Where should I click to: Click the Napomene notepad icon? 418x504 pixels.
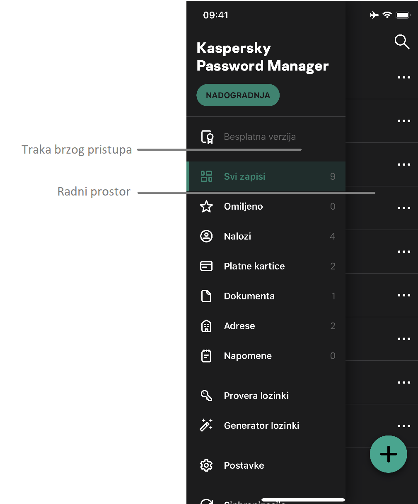(206, 356)
